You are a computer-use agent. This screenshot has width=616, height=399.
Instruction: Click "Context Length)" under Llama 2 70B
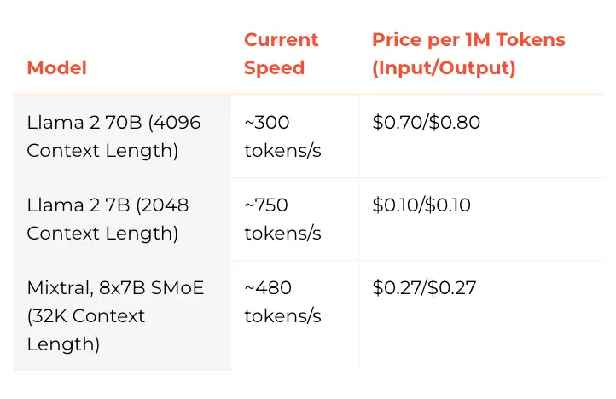(102, 152)
